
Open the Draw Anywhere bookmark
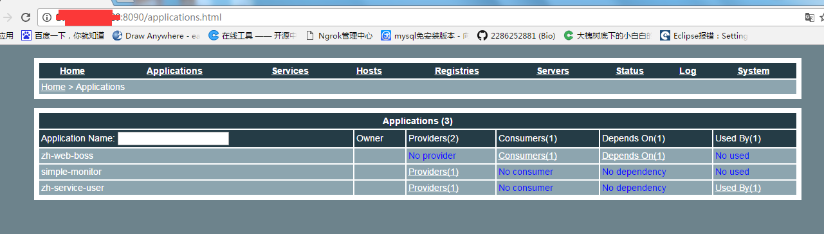(x=156, y=36)
